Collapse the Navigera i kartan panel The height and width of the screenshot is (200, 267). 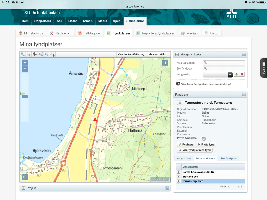coord(177,54)
